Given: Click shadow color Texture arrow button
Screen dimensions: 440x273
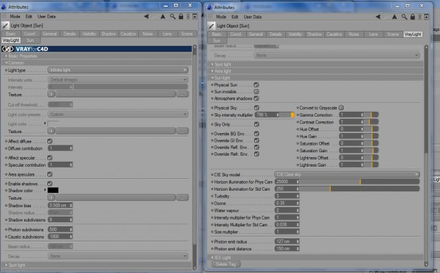Looking at the screenshot, I should pos(51,198).
